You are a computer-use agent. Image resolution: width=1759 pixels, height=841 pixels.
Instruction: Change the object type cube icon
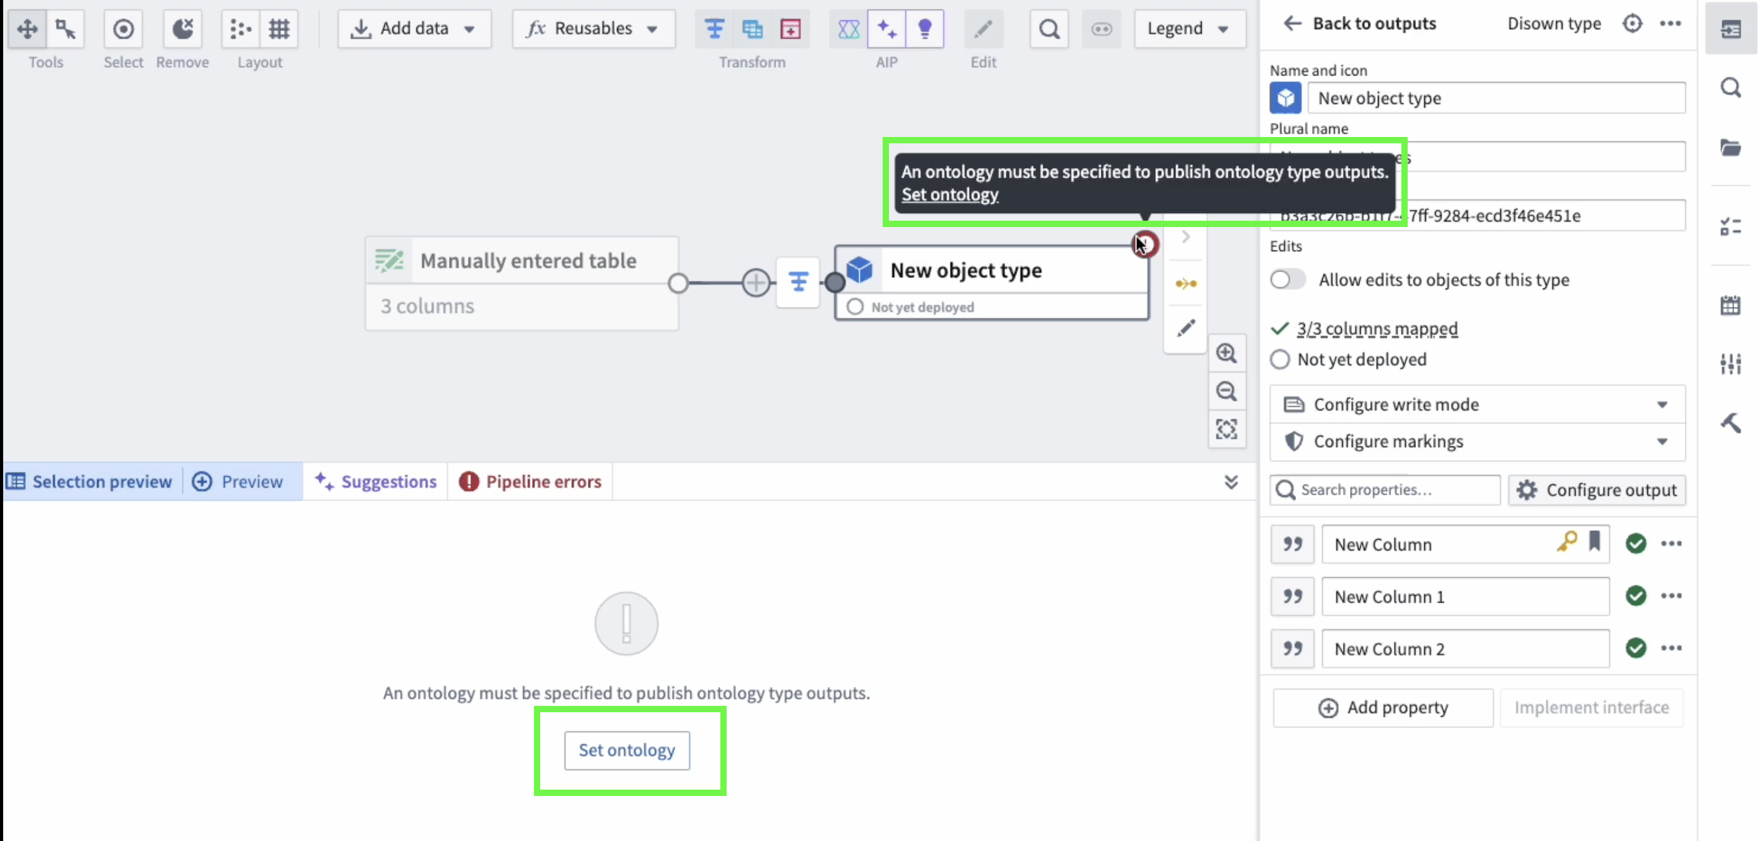1285,98
